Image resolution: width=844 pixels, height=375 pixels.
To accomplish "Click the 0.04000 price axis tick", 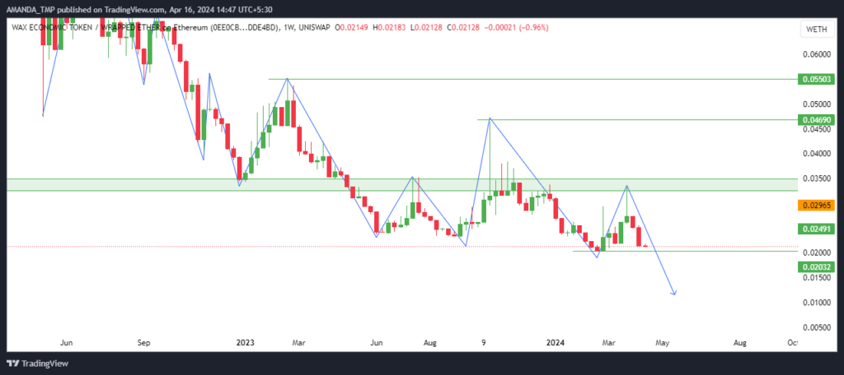I will (x=818, y=154).
